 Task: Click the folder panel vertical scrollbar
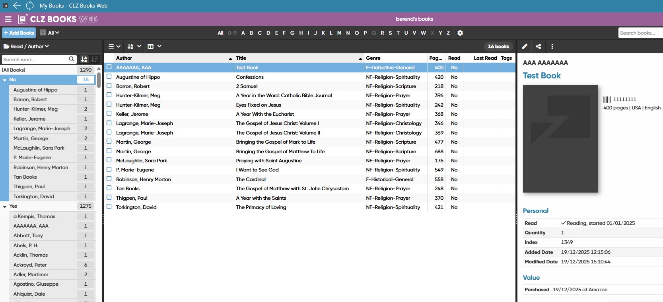click(99, 80)
